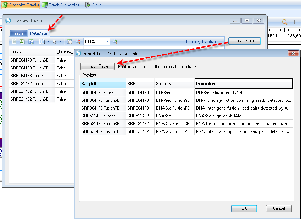Click the SRR column header in preview

point(140,84)
